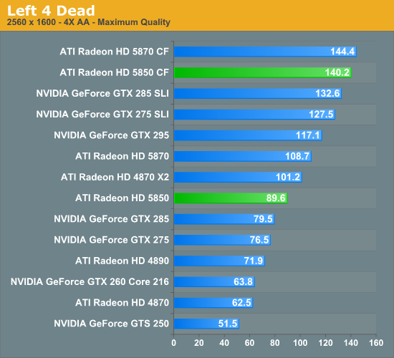Click the x-axis tick label 120

coord(326,343)
